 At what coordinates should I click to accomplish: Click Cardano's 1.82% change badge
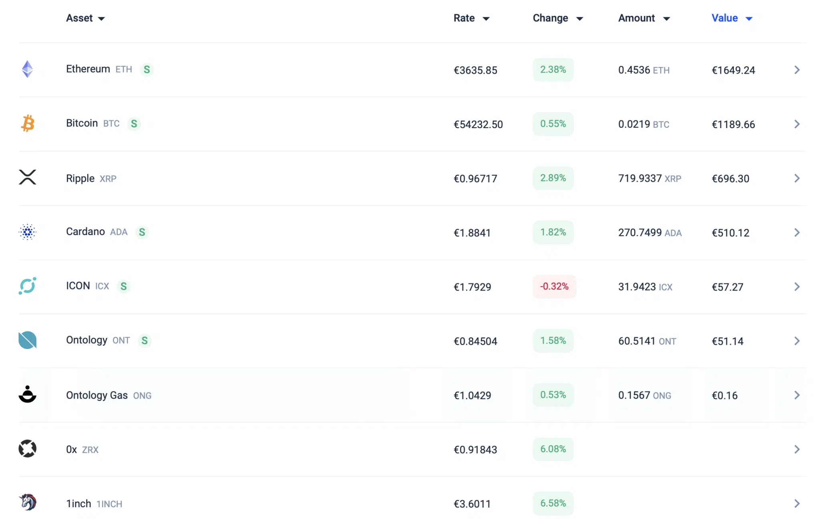pyautogui.click(x=553, y=232)
